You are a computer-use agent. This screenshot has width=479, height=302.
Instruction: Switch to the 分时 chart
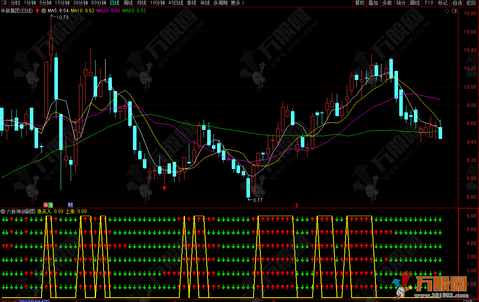15,3
